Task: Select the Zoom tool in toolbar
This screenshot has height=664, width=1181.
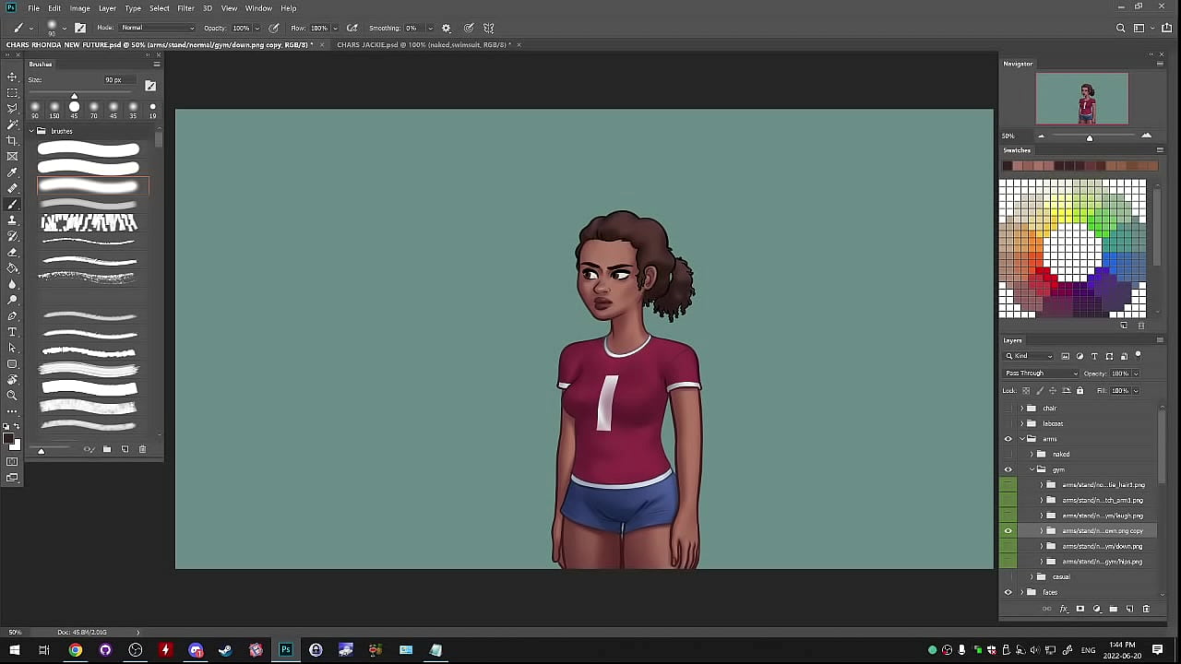Action: tap(12, 396)
